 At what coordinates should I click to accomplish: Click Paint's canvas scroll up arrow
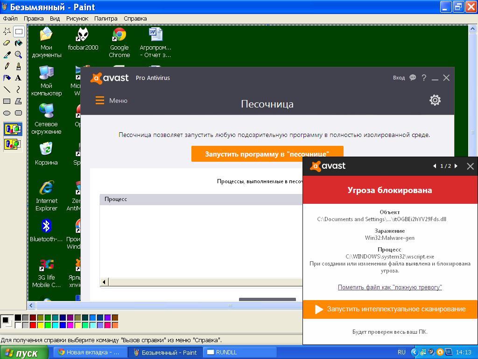point(473,29)
